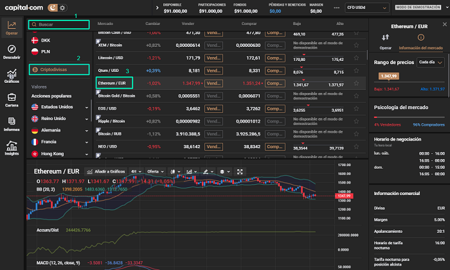Viewport: 450px width, 270px height.
Task: Switch to Información del mercado tab
Action: coord(420,42)
